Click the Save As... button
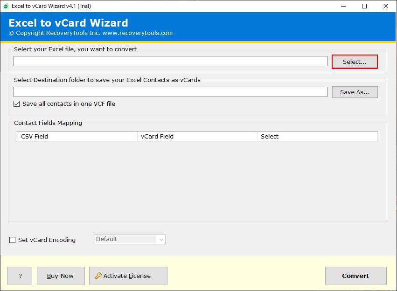397x291 pixels. point(355,92)
